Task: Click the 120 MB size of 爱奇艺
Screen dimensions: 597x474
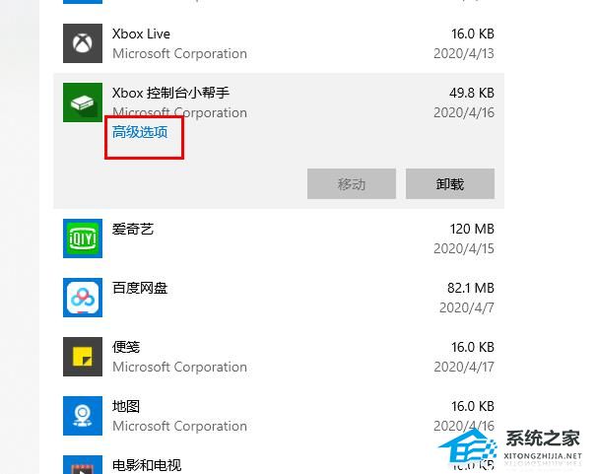Action: pos(472,229)
